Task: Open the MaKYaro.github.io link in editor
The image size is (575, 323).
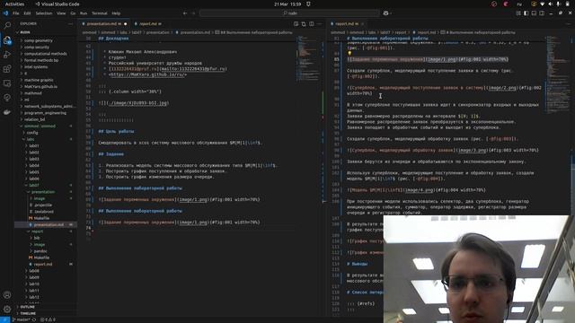Action: [x=147, y=74]
